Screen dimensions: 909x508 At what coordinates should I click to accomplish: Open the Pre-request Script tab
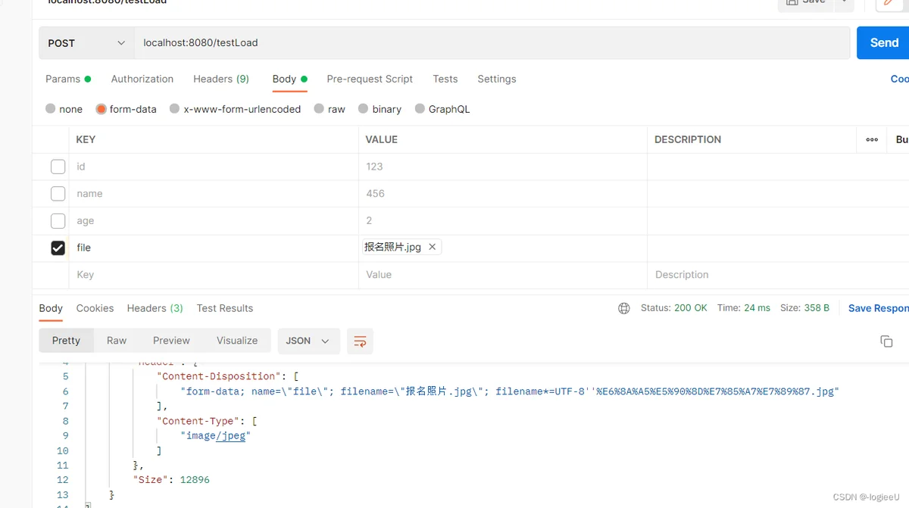370,79
